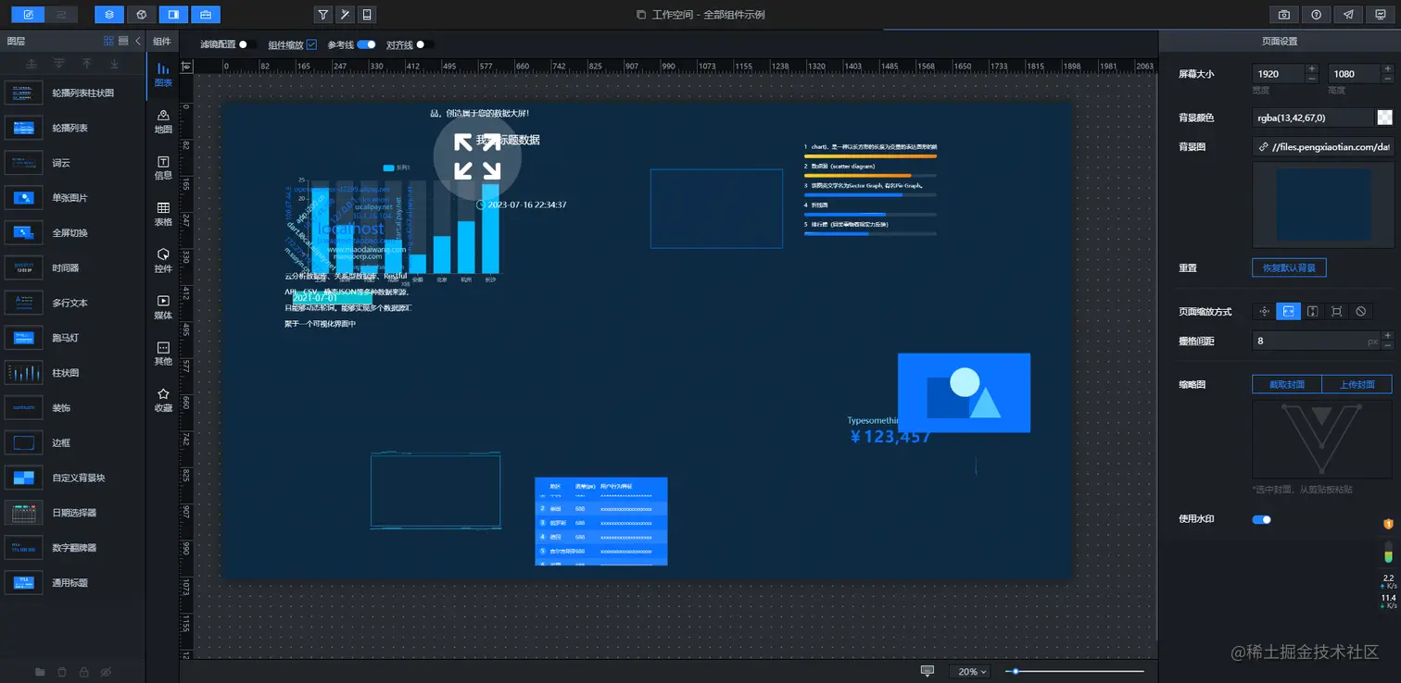Open the 控件 component category
Image resolution: width=1401 pixels, height=683 pixels.
point(163,260)
